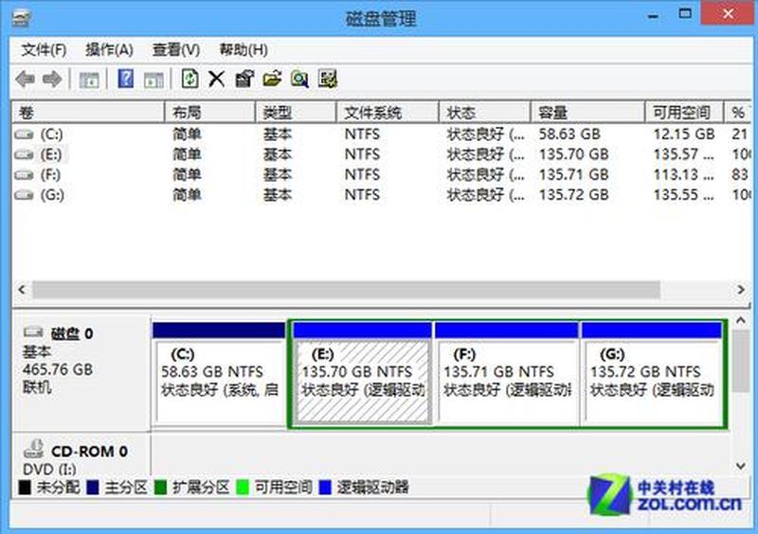758x534 pixels.
Task: Click the 联机 status under 磁盘 0
Action: (37, 387)
